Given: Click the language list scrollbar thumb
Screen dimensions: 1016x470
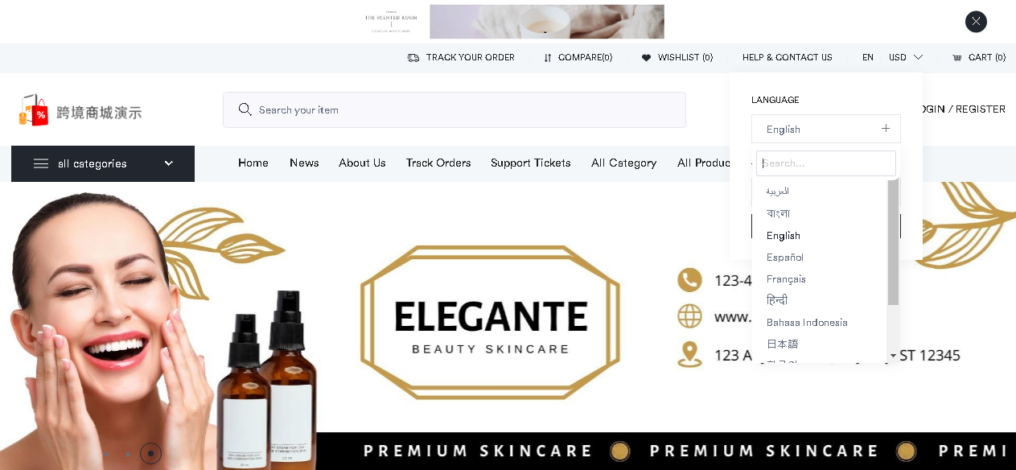Looking at the screenshot, I should 893,243.
